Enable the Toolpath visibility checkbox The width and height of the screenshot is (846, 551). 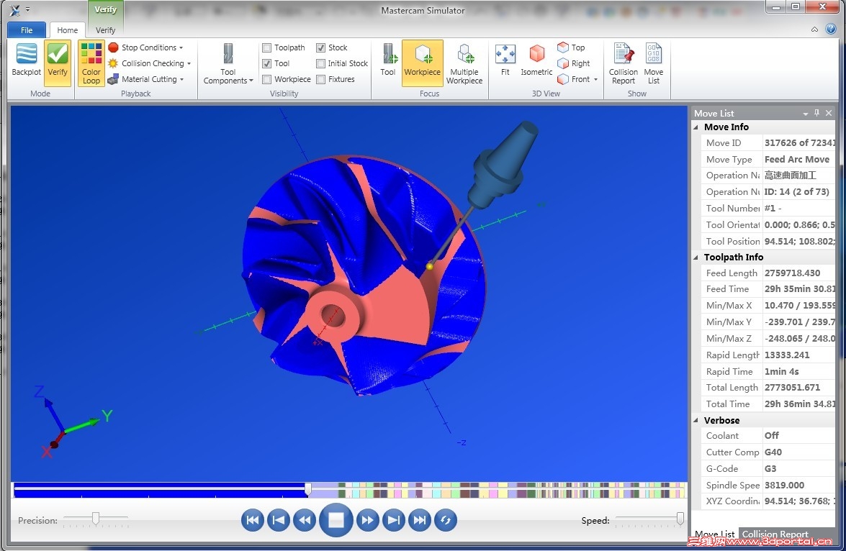tap(266, 47)
